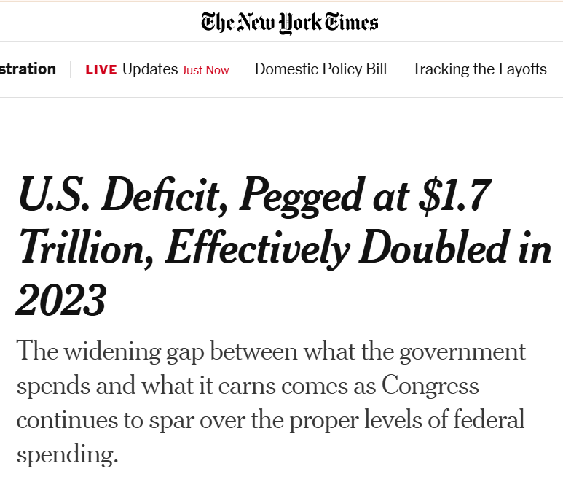The height and width of the screenshot is (501, 563).
Task: Click the partially visible Administration nav item
Action: point(28,69)
